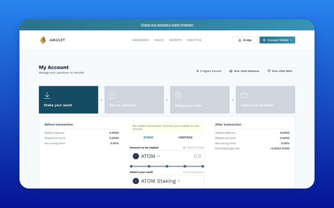The image size is (334, 208).
Task: Open Advanced Options link
Action: tap(193, 172)
